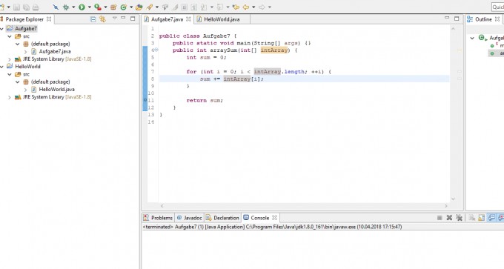Close the Package Explorer view
Viewport: 504px width, 269px height.
click(49, 19)
